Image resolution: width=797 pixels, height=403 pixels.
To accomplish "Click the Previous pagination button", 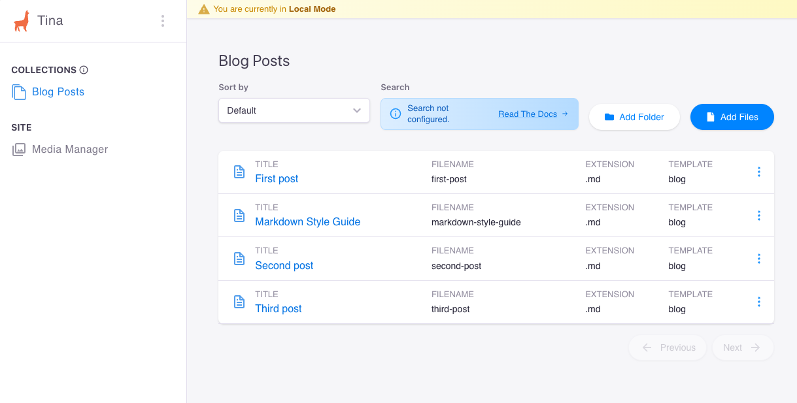I will click(x=668, y=347).
